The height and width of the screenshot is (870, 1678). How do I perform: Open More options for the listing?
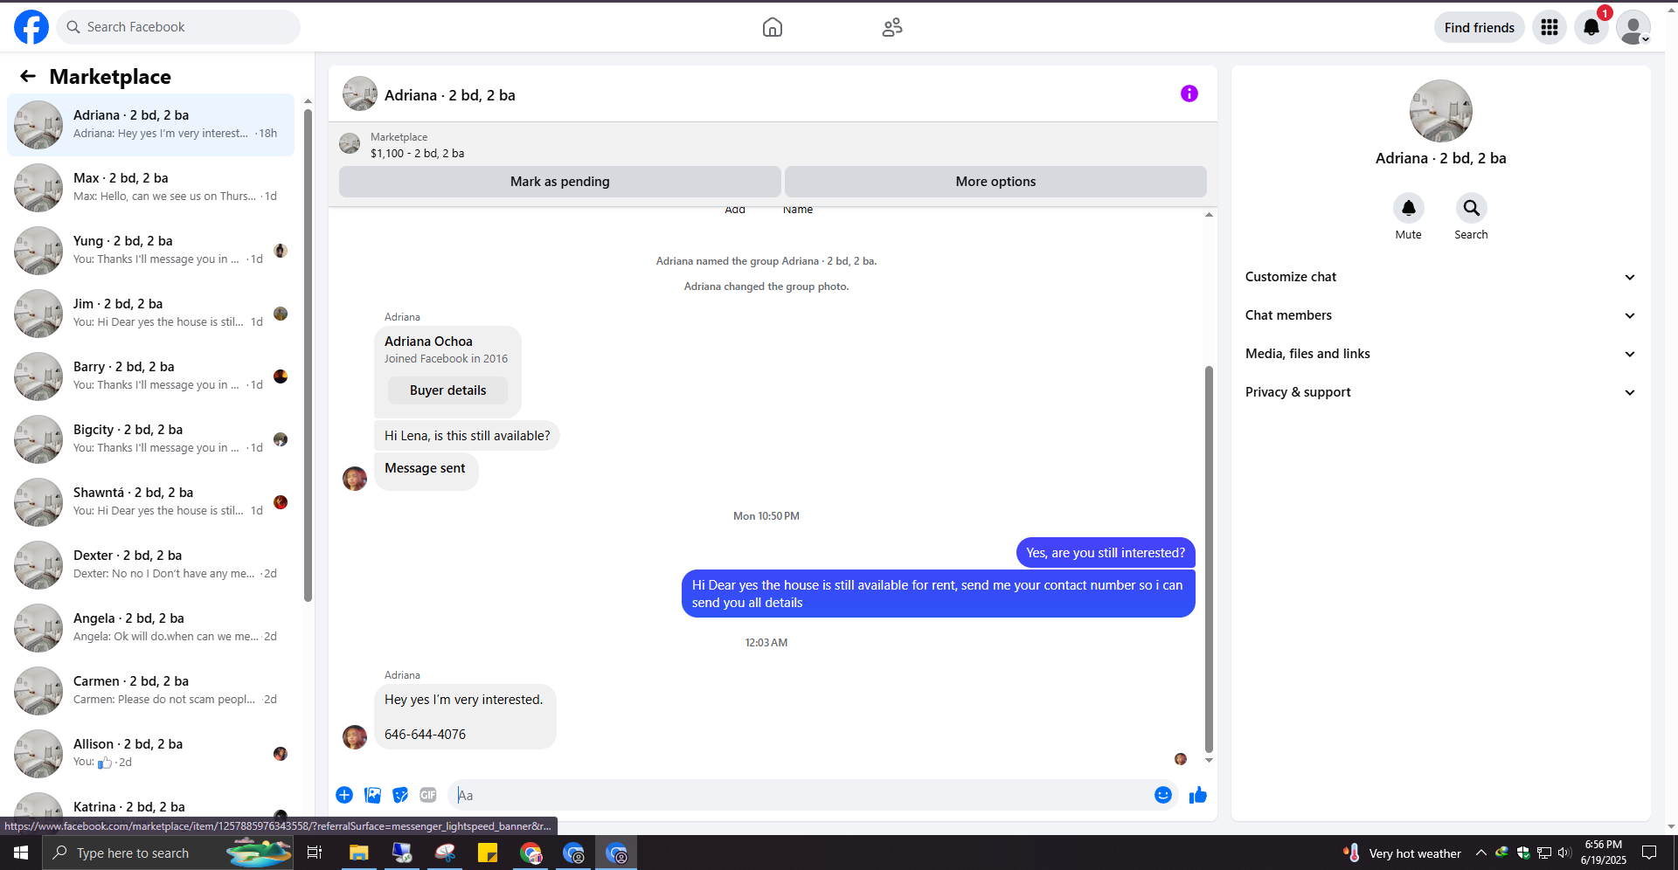coord(995,182)
